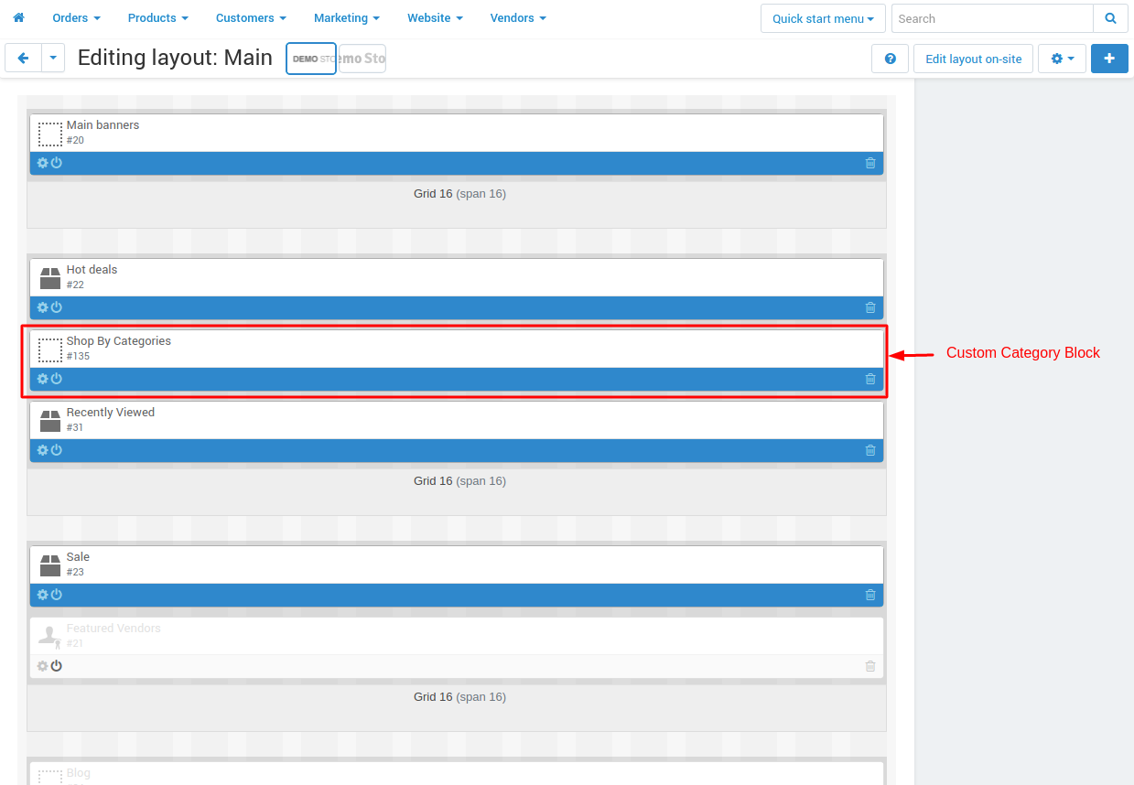Click the #23 block ID text

(75, 572)
